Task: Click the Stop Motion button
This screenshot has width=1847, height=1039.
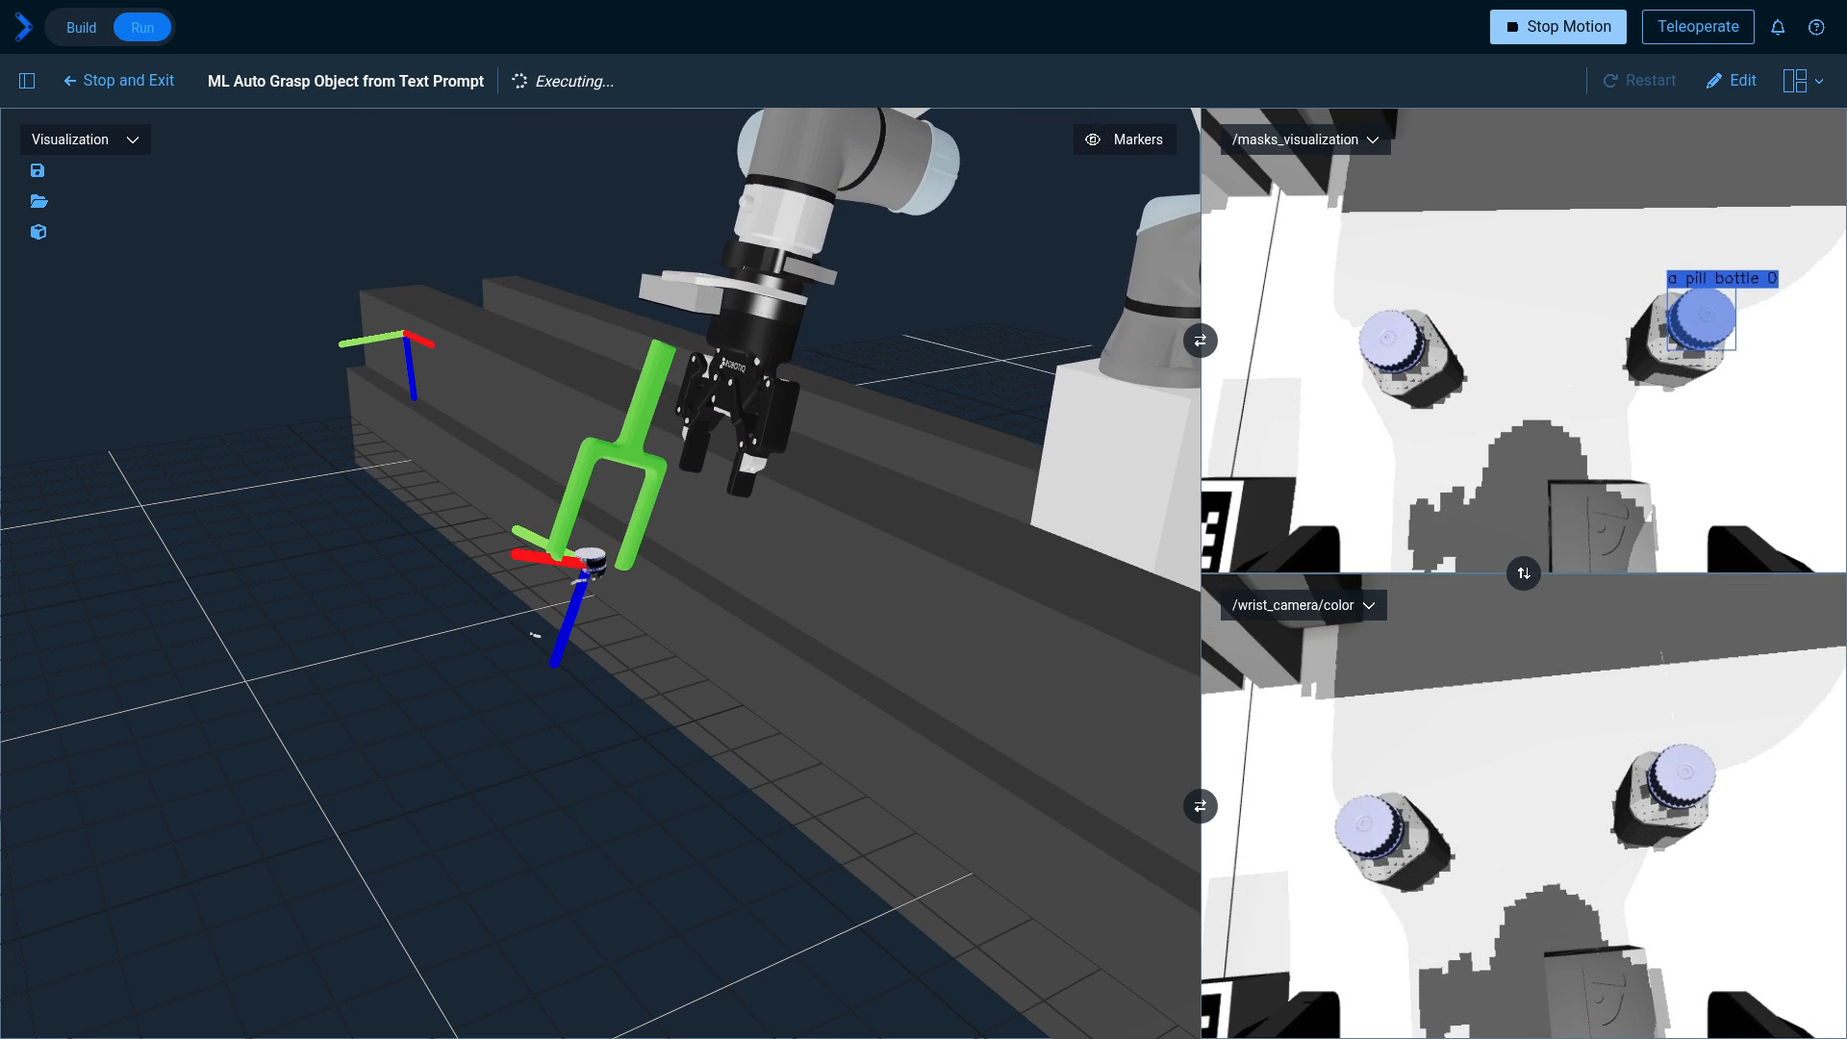Action: pos(1557,27)
